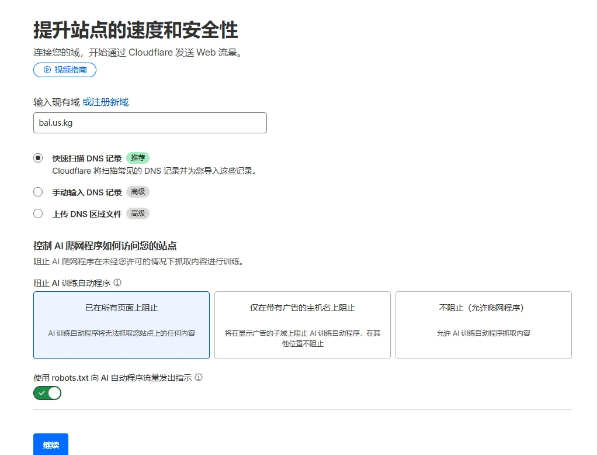The width and height of the screenshot is (597, 455).
Task: Click the green 推荐 badge
Action: click(138, 158)
